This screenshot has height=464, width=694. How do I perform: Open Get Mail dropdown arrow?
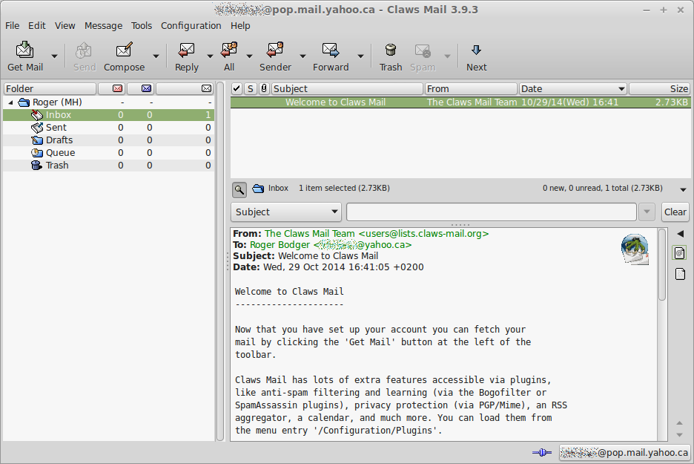point(54,56)
